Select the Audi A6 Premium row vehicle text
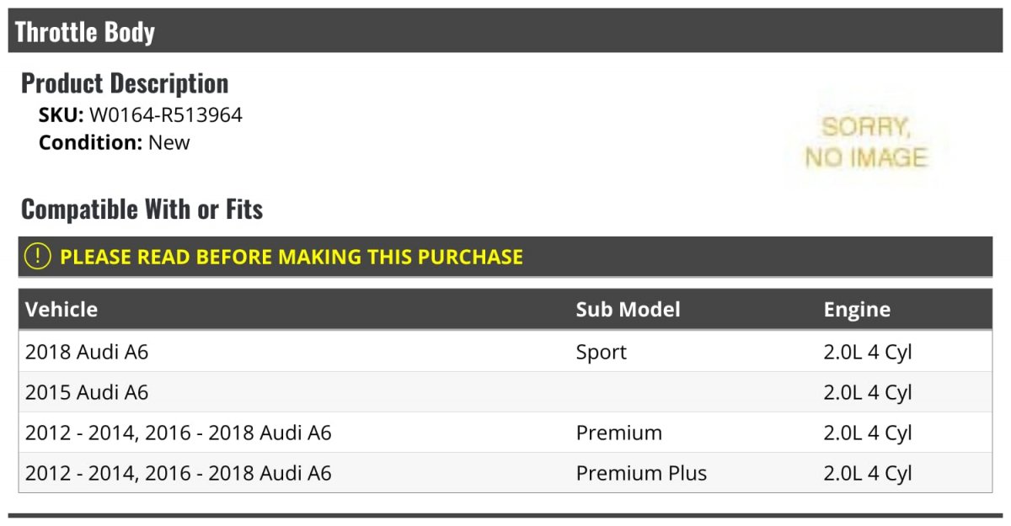 click(x=179, y=433)
